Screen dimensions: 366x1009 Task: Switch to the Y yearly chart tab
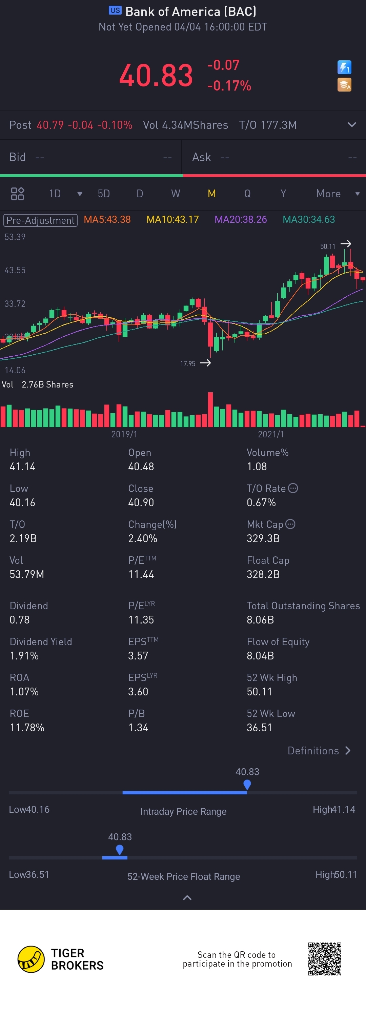pos(283,194)
